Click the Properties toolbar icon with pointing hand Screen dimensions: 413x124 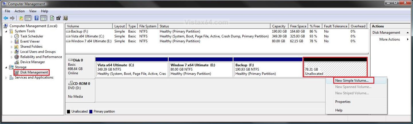59,18
